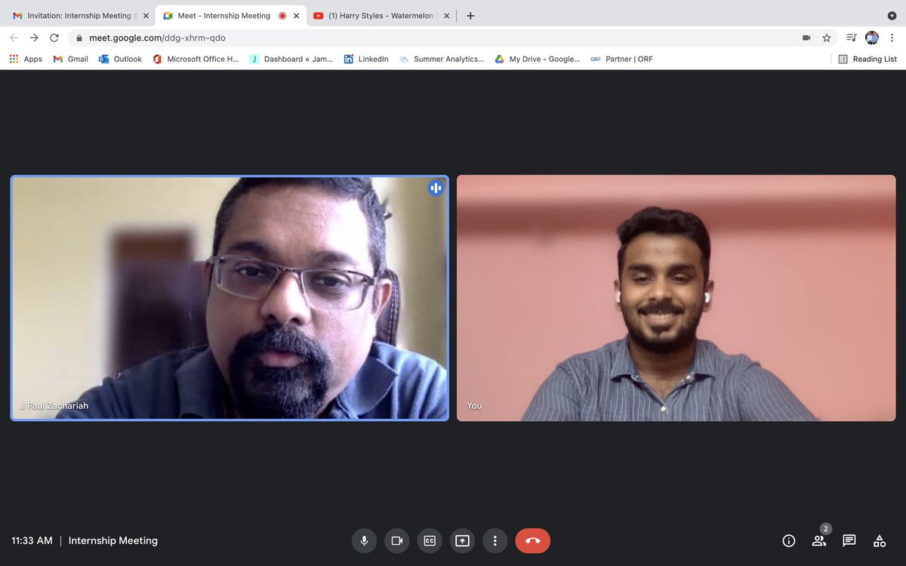The height and width of the screenshot is (566, 906).
Task: Open more options in the call toolbar
Action: coord(495,540)
